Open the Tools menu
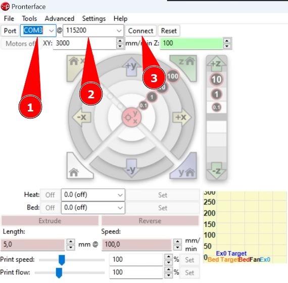The width and height of the screenshot is (288, 283). click(x=29, y=19)
